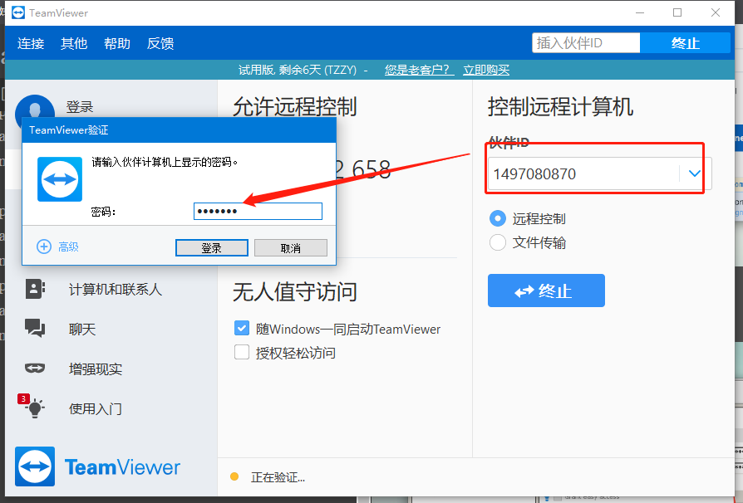The width and height of the screenshot is (743, 503).
Task: Open the 立即购买 link
Action: pyautogui.click(x=486, y=70)
